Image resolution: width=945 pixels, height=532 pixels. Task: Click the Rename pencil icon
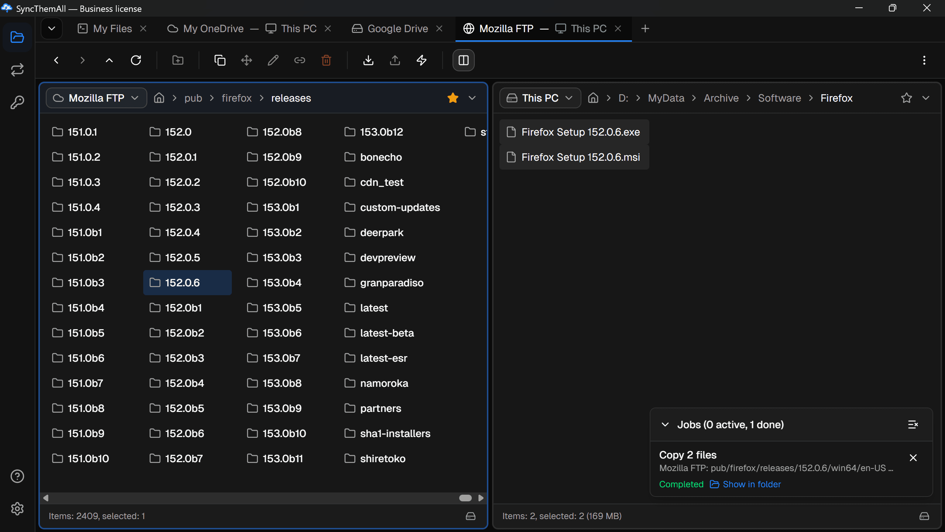273,60
